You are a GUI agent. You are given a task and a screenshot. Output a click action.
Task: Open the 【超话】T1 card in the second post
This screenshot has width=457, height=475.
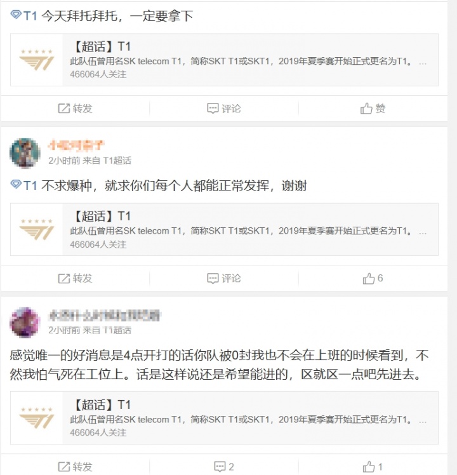click(224, 229)
